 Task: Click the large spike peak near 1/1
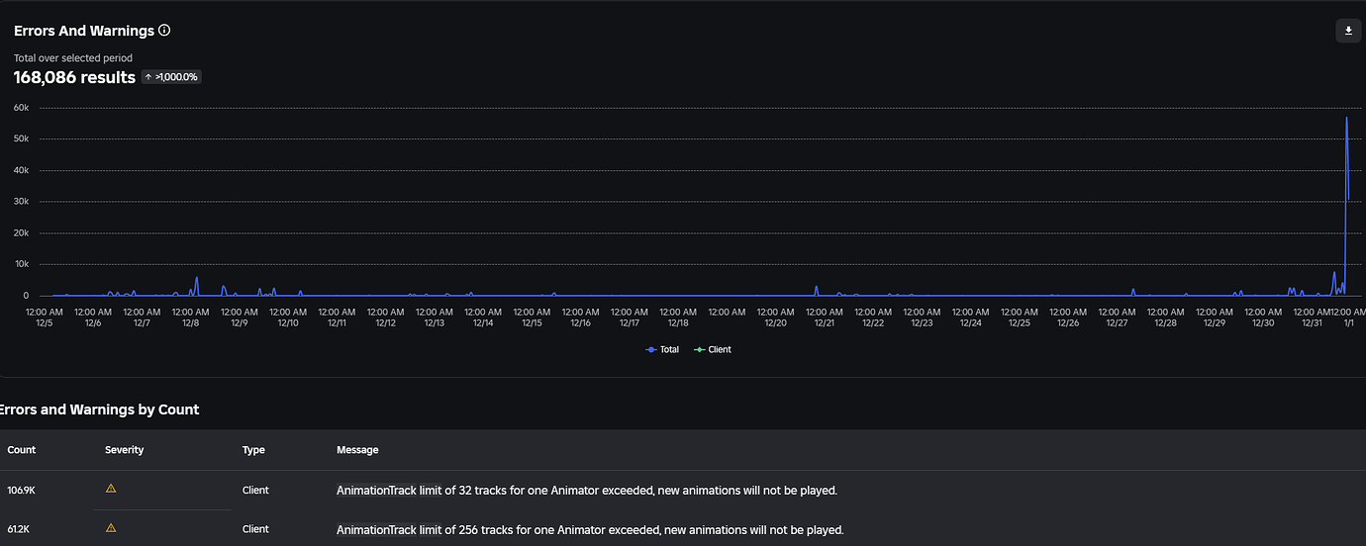(x=1346, y=117)
